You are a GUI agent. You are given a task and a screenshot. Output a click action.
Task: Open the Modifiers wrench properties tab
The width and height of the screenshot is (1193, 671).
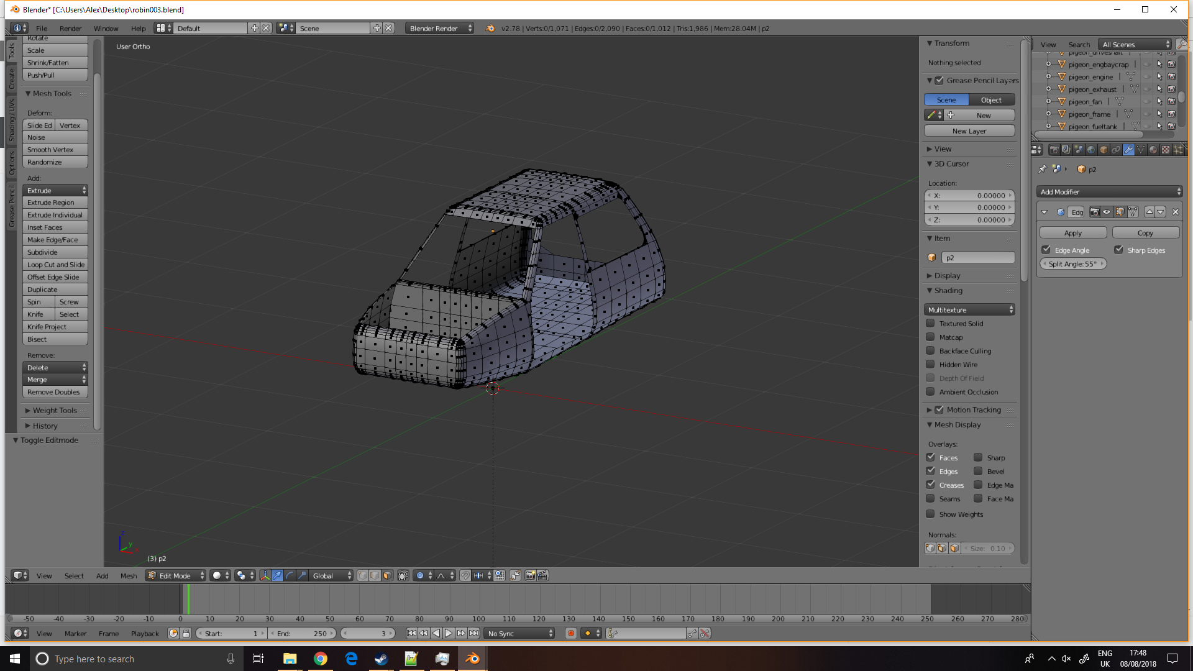click(x=1128, y=150)
